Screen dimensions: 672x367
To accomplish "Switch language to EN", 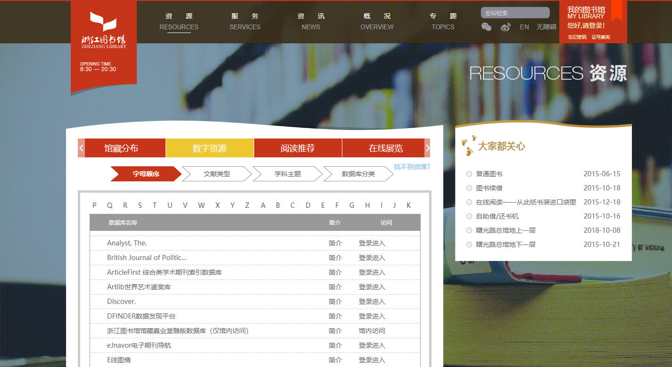I will tap(524, 27).
